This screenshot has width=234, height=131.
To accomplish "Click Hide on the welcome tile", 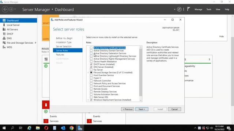I will tap(222, 36).
